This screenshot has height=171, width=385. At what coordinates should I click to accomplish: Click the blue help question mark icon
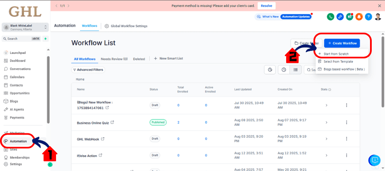[368, 17]
